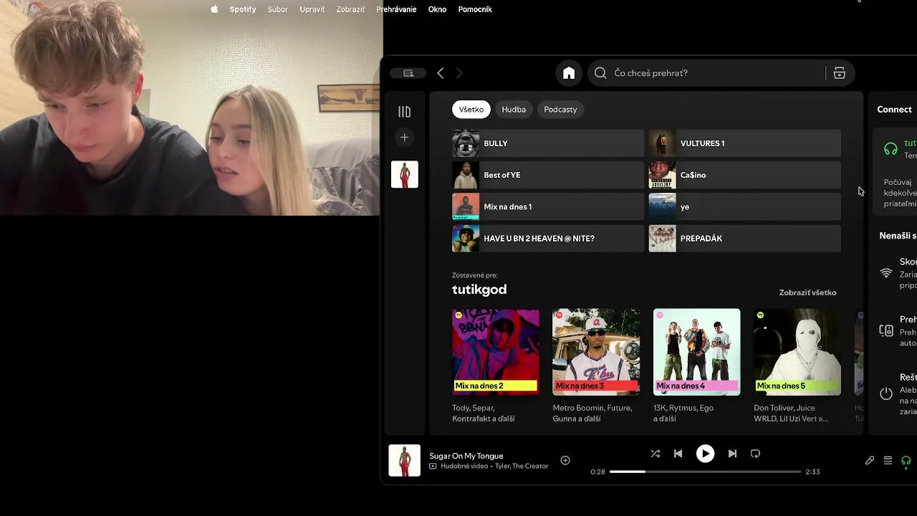Image resolution: width=917 pixels, height=516 pixels.
Task: Open Tyler, The Creator artist link
Action: tap(522, 466)
